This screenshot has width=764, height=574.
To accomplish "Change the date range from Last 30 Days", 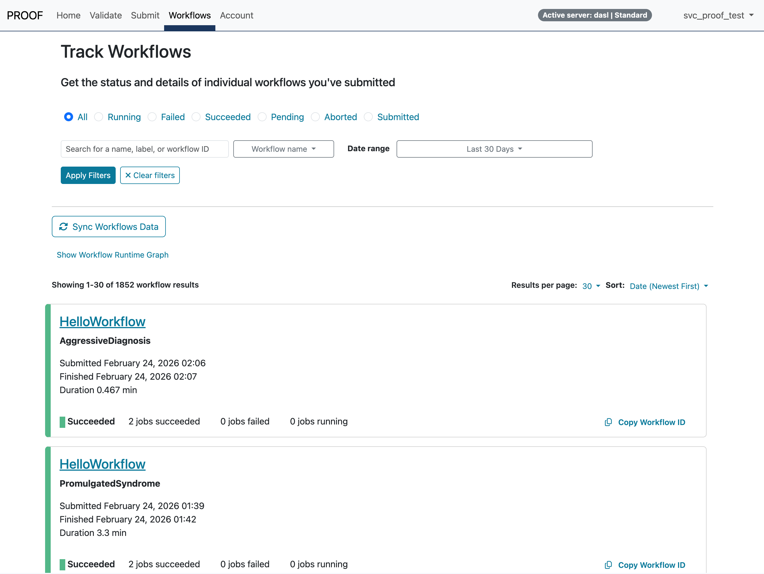I will coord(494,149).
